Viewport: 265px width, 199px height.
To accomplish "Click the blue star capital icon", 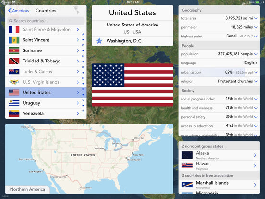I will coord(99,41).
